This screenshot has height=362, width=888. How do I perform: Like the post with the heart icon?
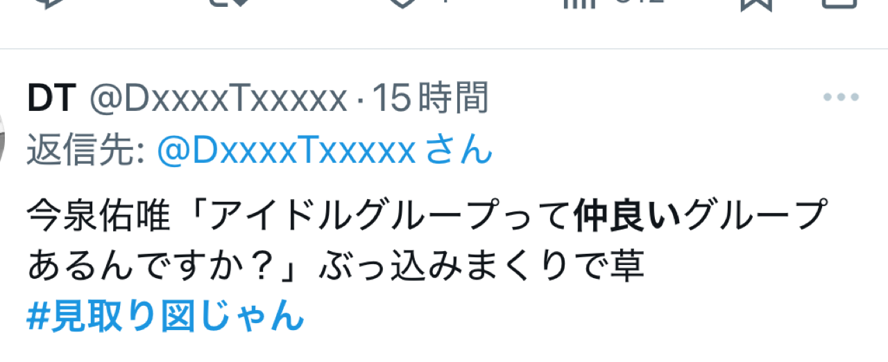tap(401, 3)
